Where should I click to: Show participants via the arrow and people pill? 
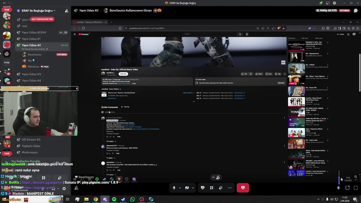click(216, 177)
